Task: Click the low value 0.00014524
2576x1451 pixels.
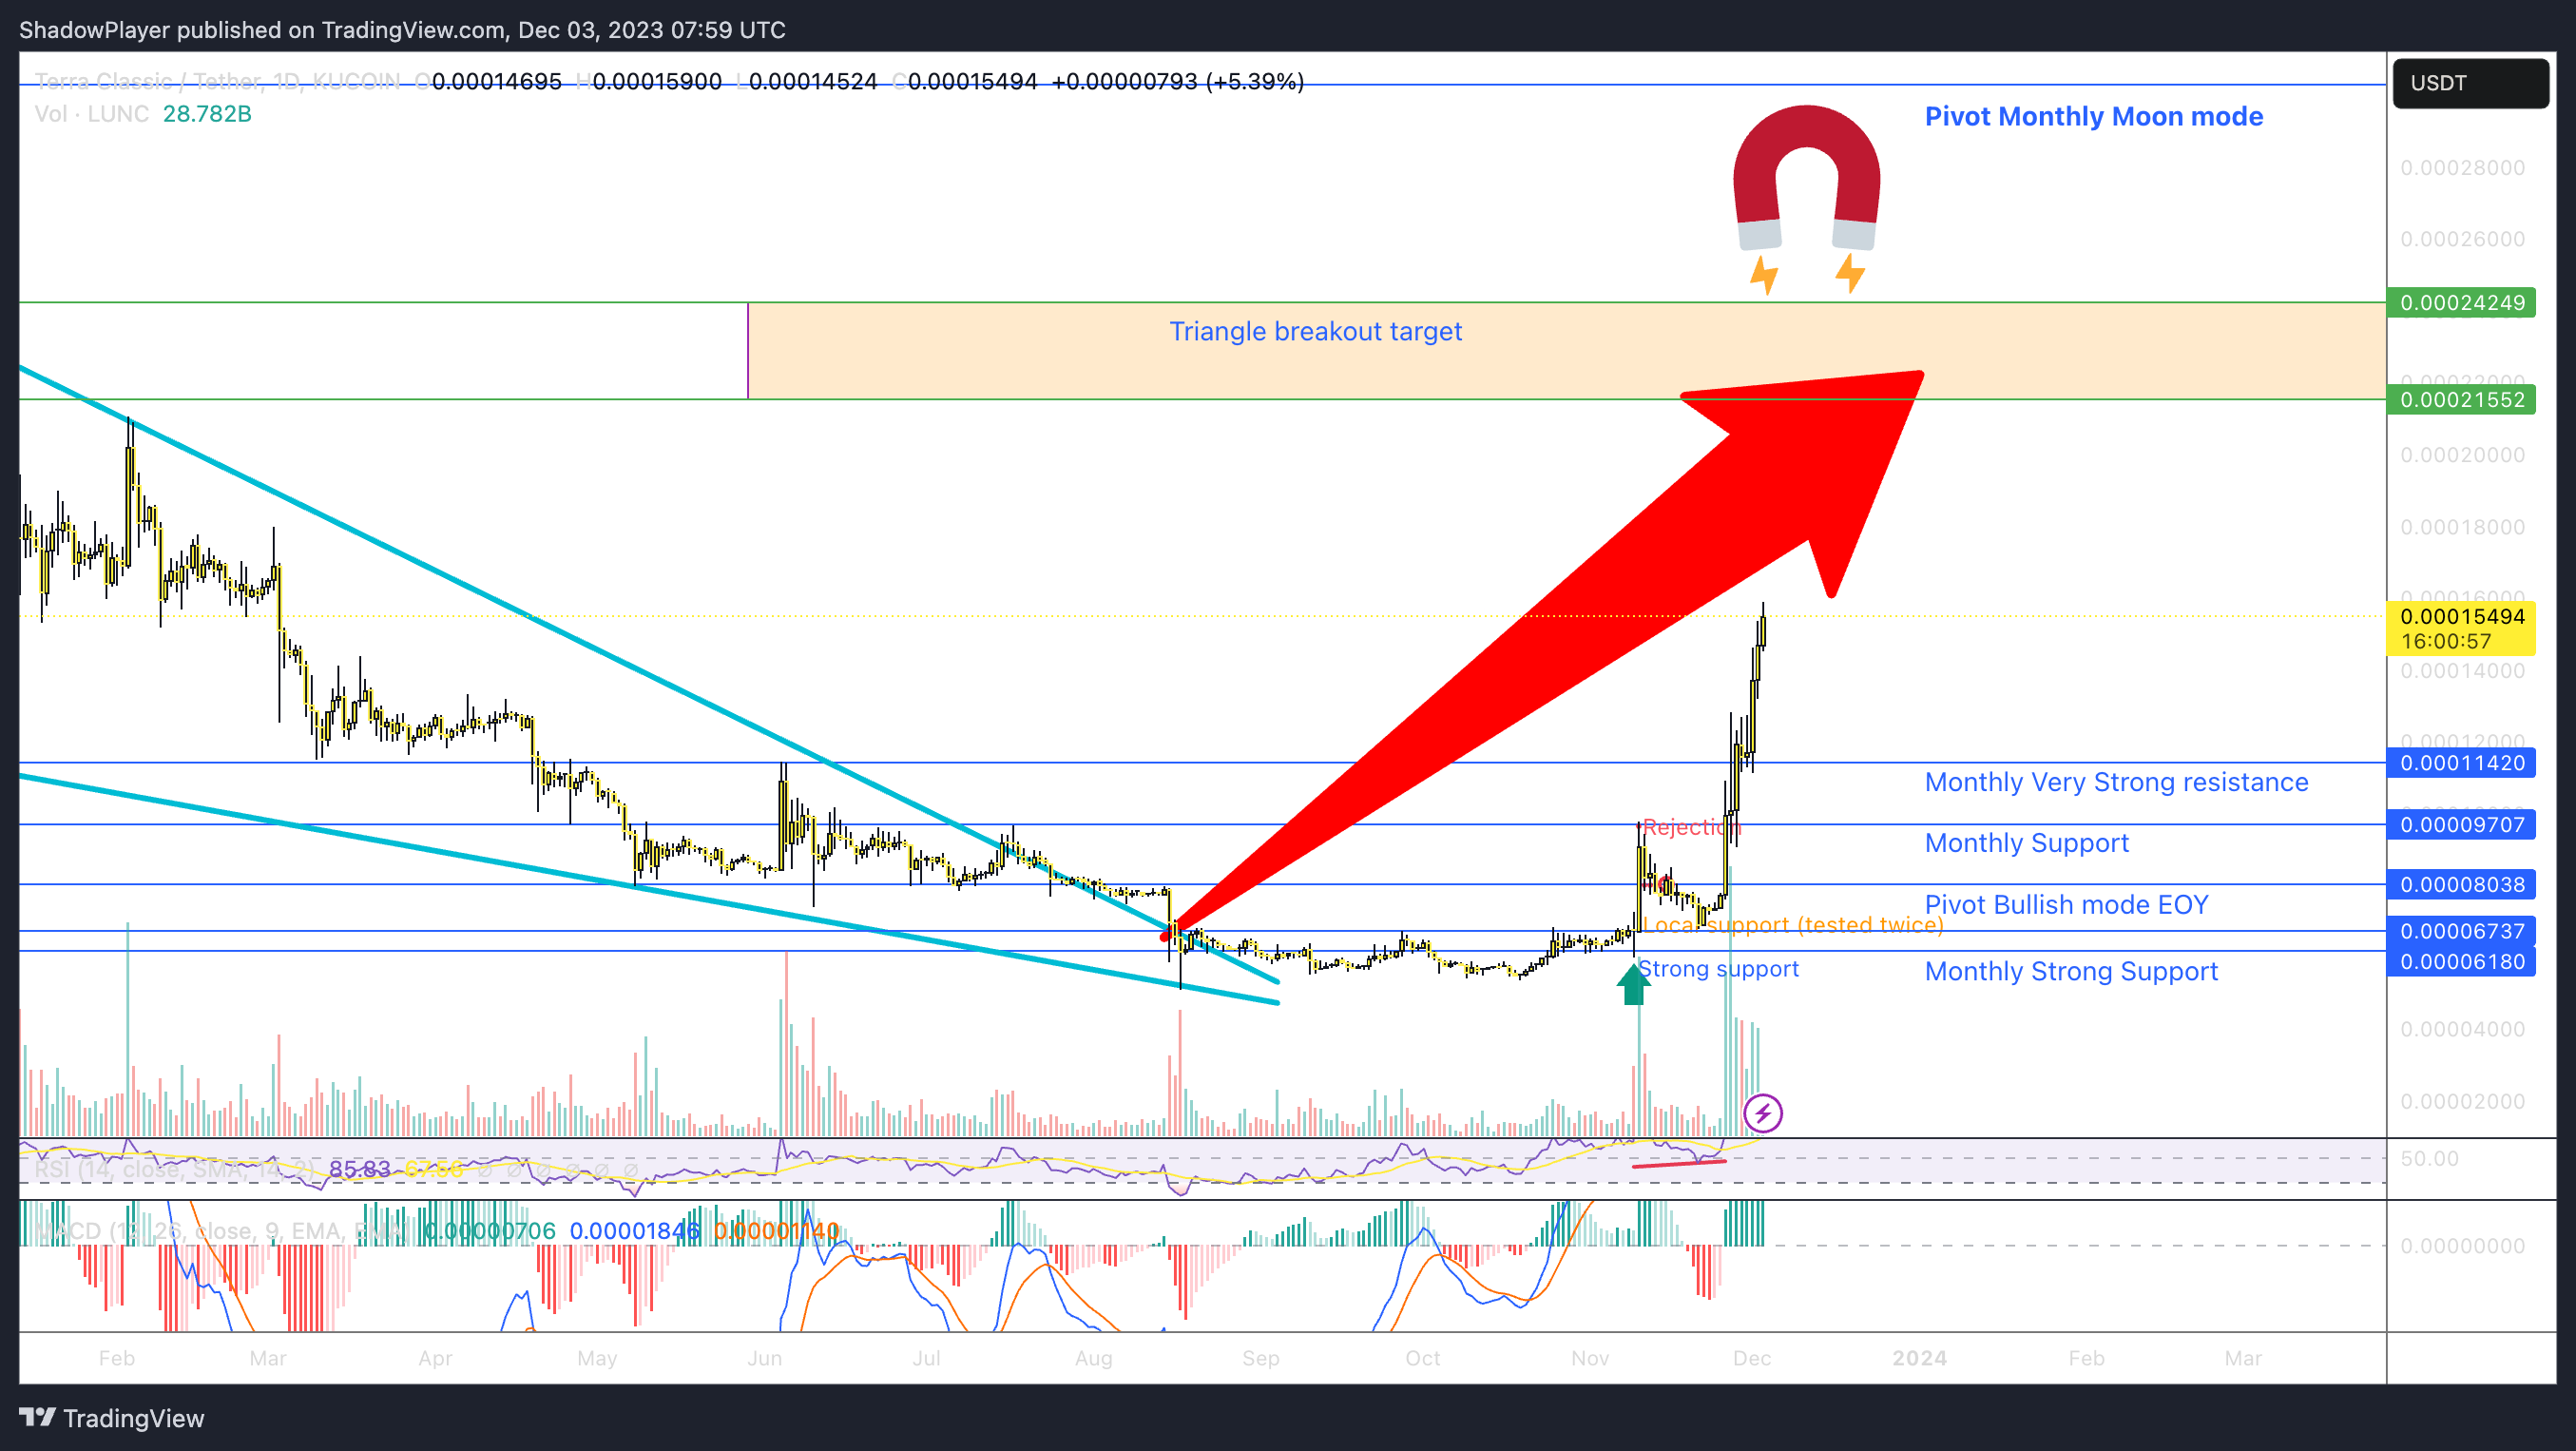Action: point(813,81)
